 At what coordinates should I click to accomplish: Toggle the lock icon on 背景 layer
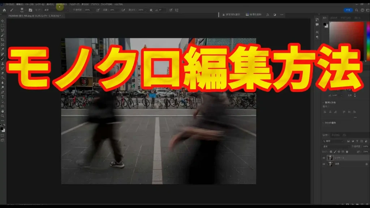(367, 164)
